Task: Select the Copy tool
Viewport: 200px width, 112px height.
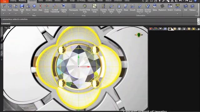Action: (x=10, y=7)
